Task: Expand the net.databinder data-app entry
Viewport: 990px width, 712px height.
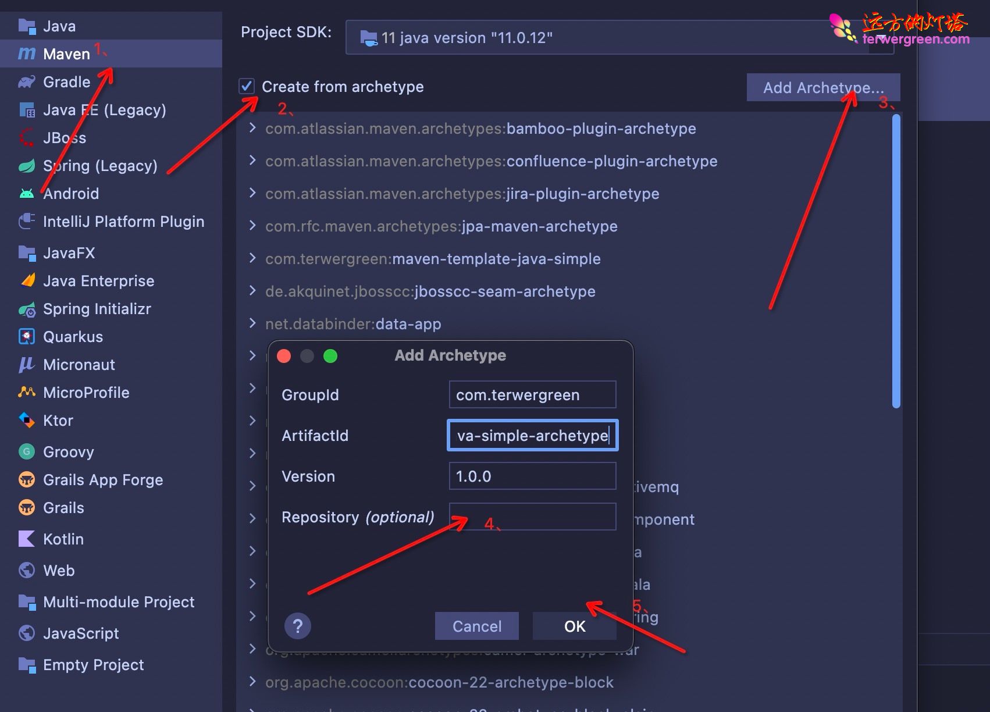Action: (252, 323)
